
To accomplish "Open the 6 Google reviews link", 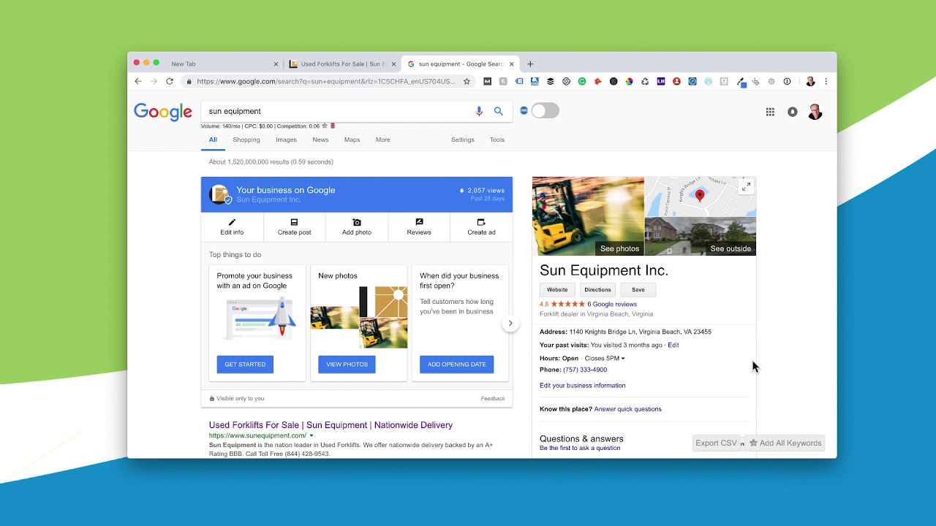I will (x=612, y=304).
